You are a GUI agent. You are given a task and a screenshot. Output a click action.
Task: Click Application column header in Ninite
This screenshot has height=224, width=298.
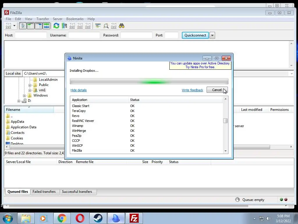click(99, 100)
